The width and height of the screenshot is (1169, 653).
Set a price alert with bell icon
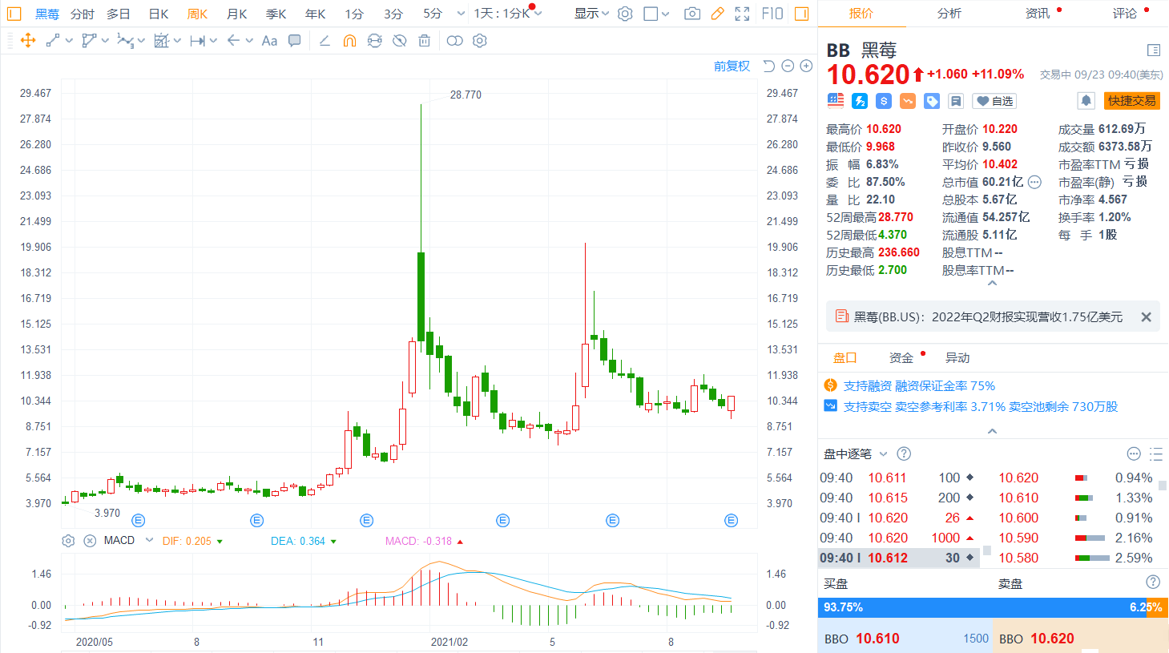point(1086,100)
